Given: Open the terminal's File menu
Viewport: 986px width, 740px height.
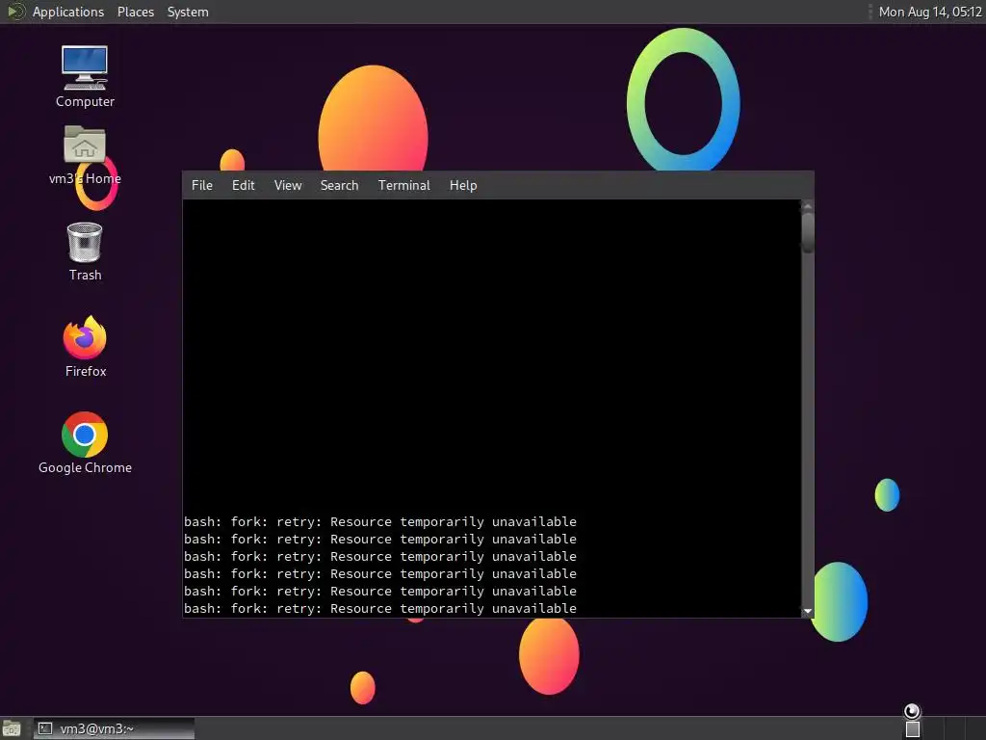Looking at the screenshot, I should click(202, 185).
